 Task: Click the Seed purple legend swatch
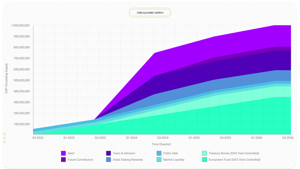63,153
